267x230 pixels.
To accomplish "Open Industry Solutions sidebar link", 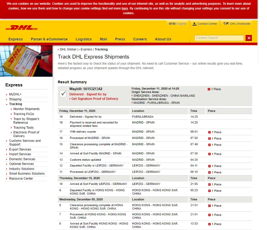I will pyautogui.click(x=22, y=169).
